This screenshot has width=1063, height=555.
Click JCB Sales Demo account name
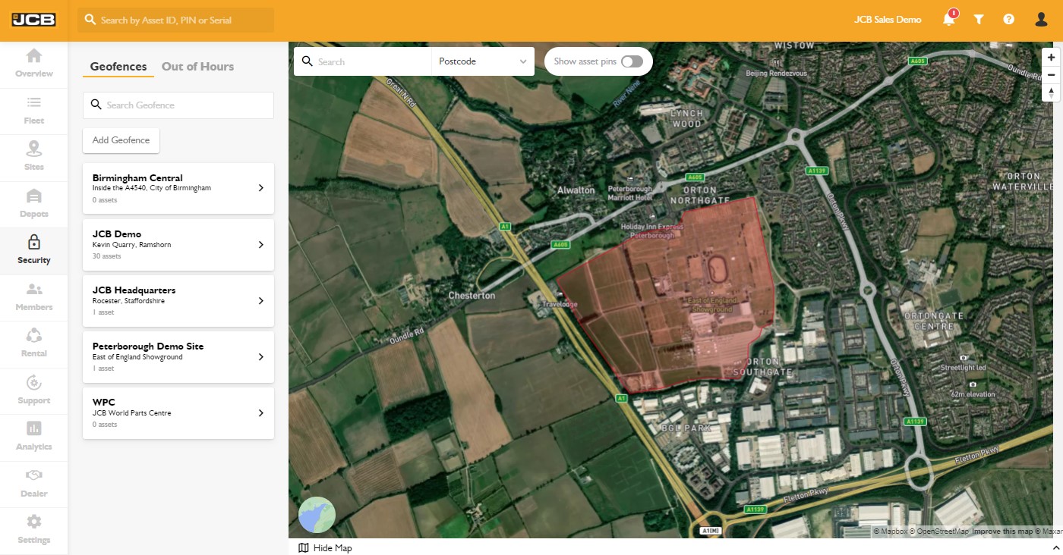click(888, 20)
